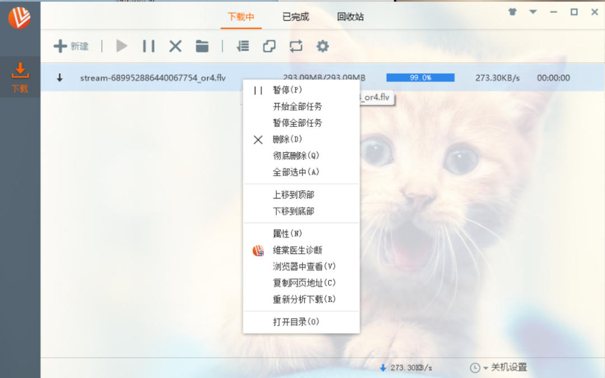Open the 下载 sidebar section
Screen dimensions: 605x378
point(20,78)
